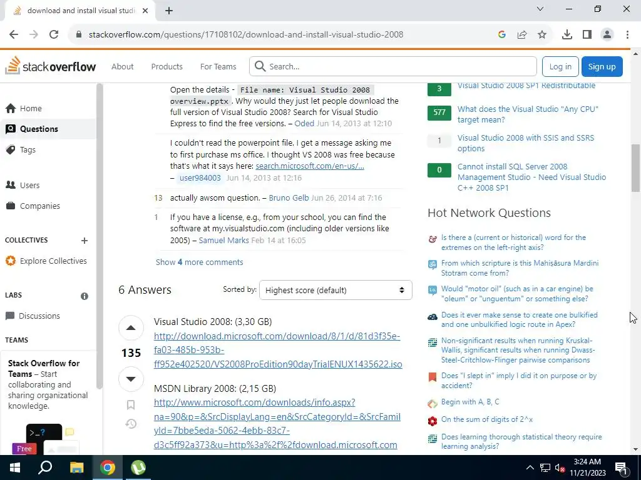Click the share page icon
This screenshot has height=480, width=641.
coord(521,34)
